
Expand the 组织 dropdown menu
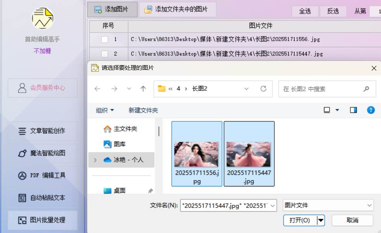(105, 110)
